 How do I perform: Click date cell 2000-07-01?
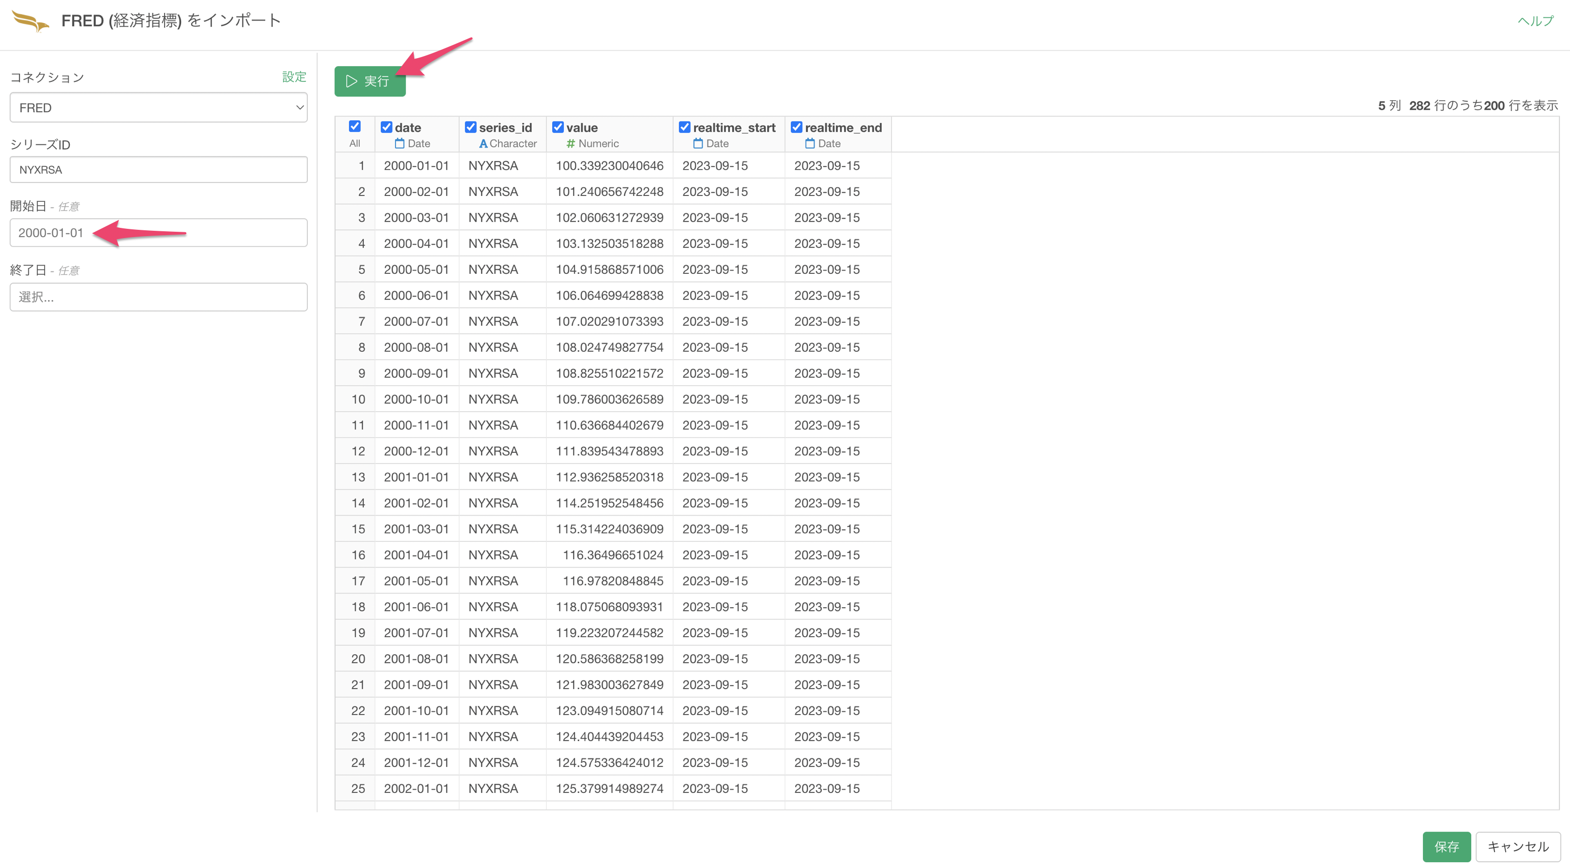[416, 321]
